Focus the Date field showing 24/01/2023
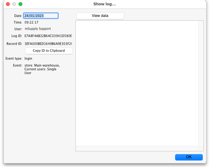210x167 pixels. pos(41,16)
